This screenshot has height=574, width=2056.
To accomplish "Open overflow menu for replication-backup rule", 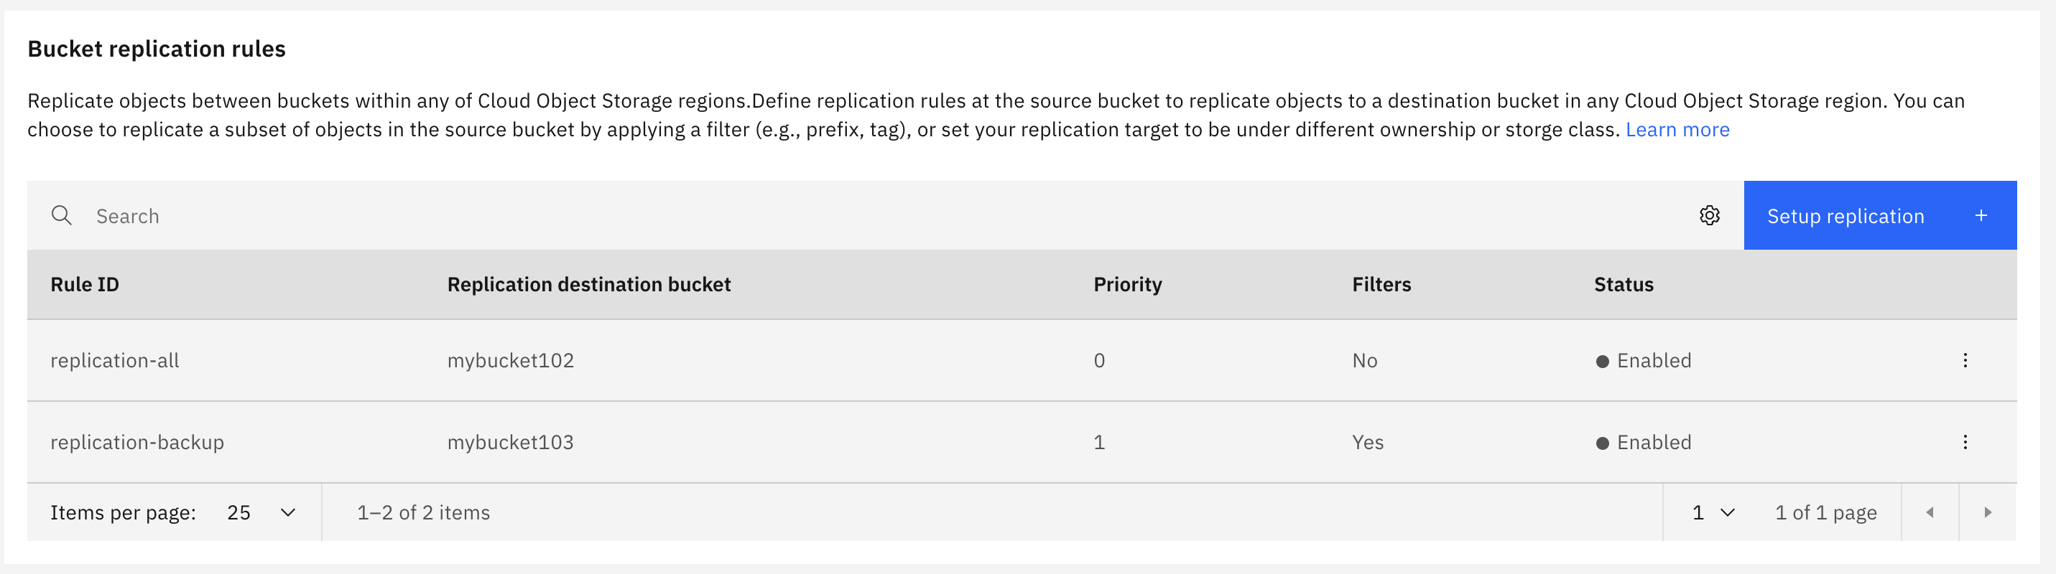I will [x=1965, y=442].
